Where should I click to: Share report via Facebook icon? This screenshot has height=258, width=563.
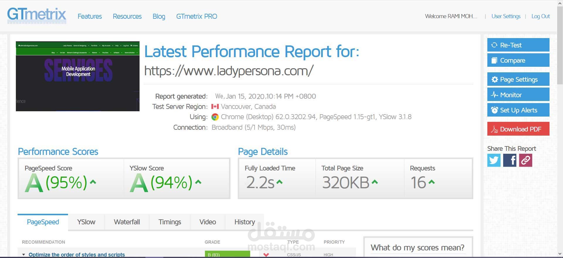click(510, 160)
